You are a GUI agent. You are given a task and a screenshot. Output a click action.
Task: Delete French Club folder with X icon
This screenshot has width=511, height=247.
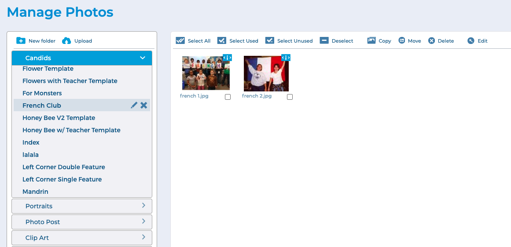(x=144, y=105)
